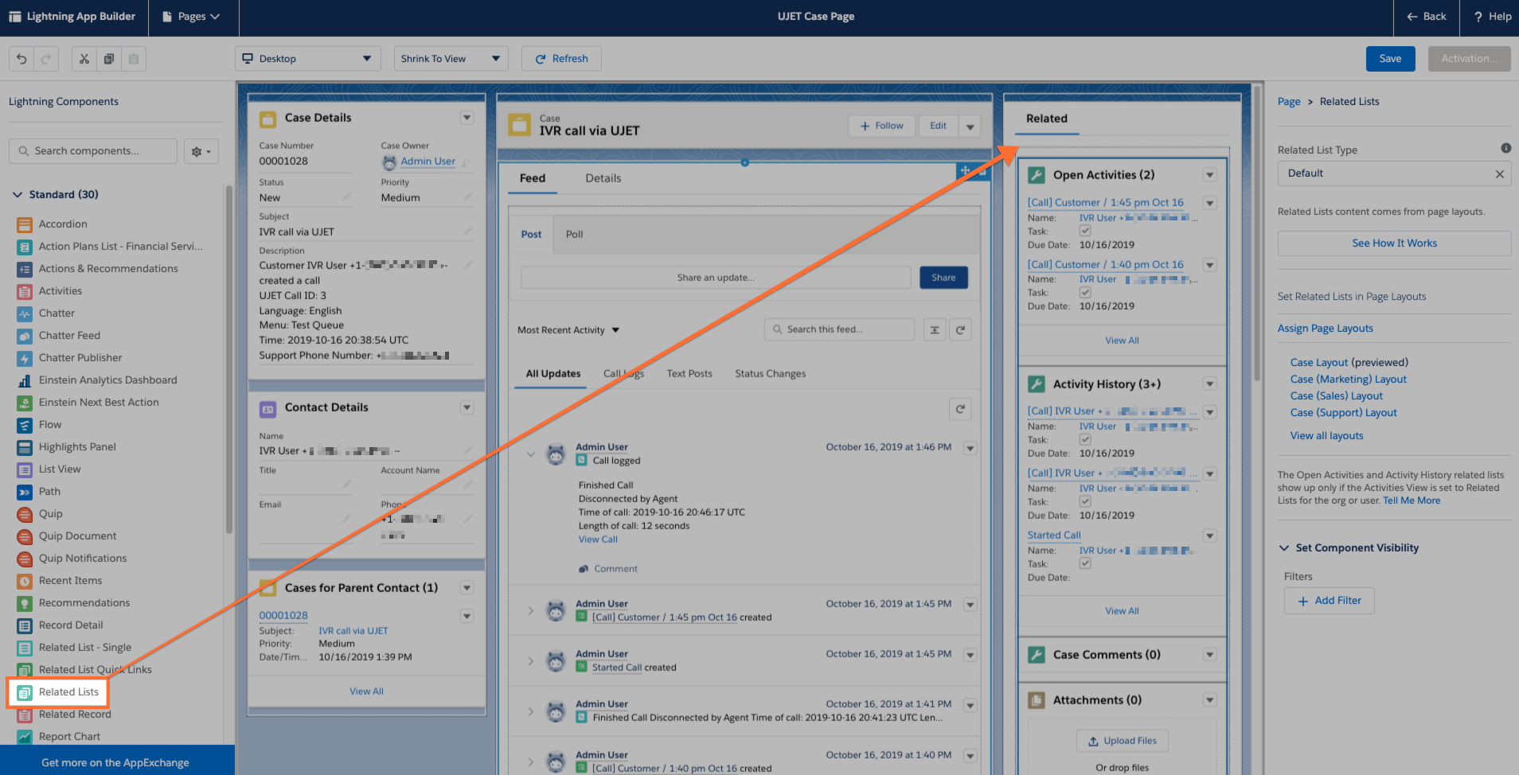Viewport: 1519px width, 775px height.
Task: Click the Copy icon in toolbar
Action: pyautogui.click(x=108, y=59)
